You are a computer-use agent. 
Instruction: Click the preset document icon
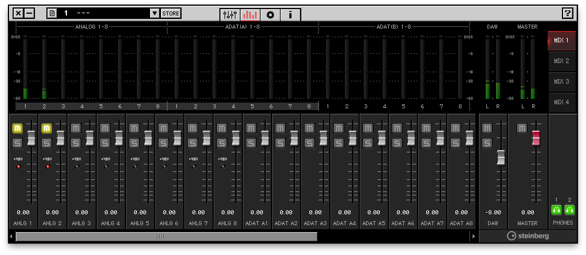click(52, 13)
